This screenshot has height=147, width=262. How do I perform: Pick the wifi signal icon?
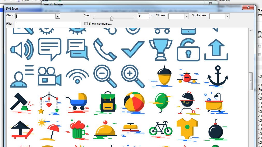click(x=77, y=76)
